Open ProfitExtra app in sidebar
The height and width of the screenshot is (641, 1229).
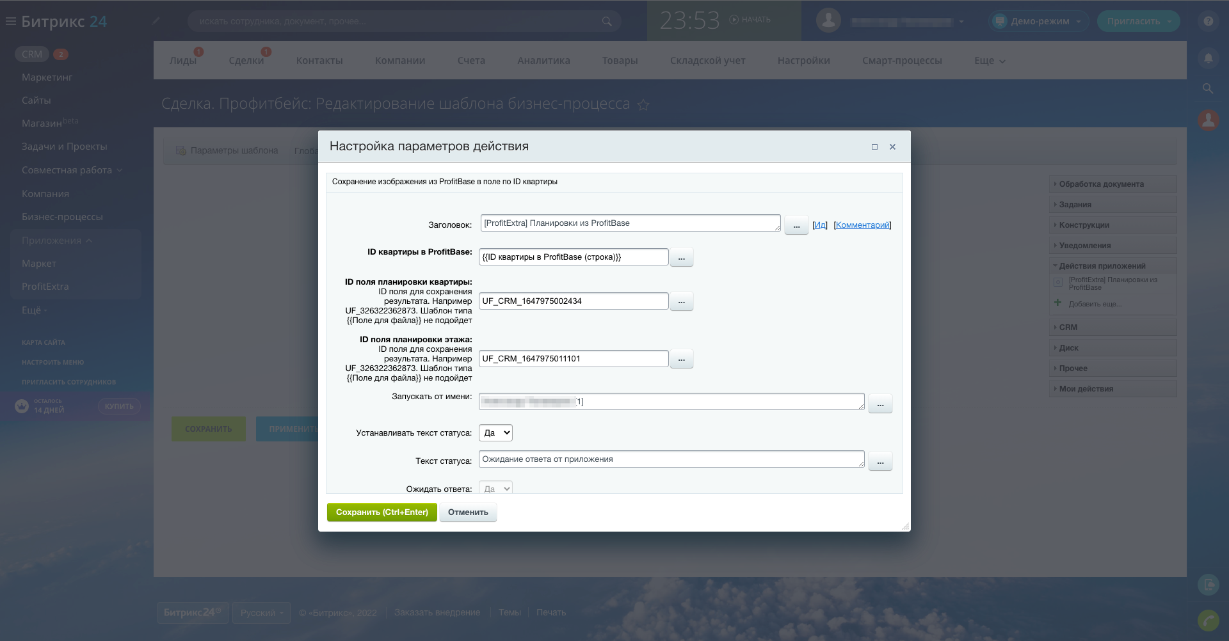point(45,287)
